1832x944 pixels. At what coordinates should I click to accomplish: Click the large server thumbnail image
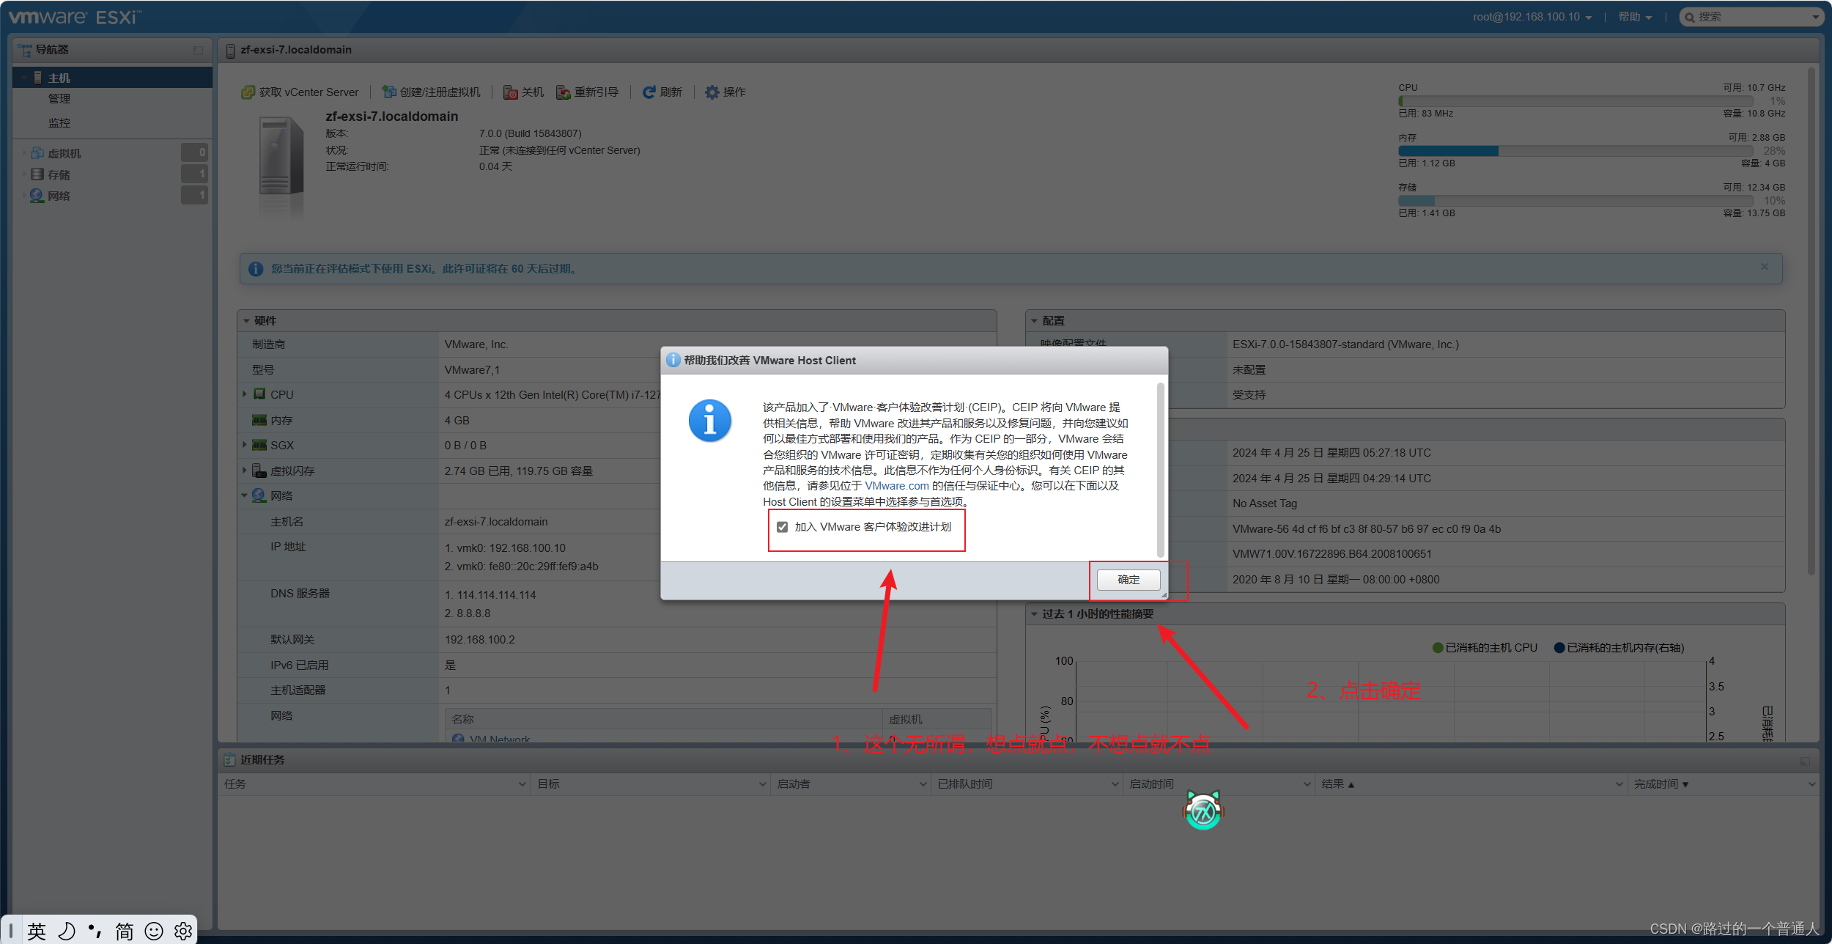click(281, 167)
